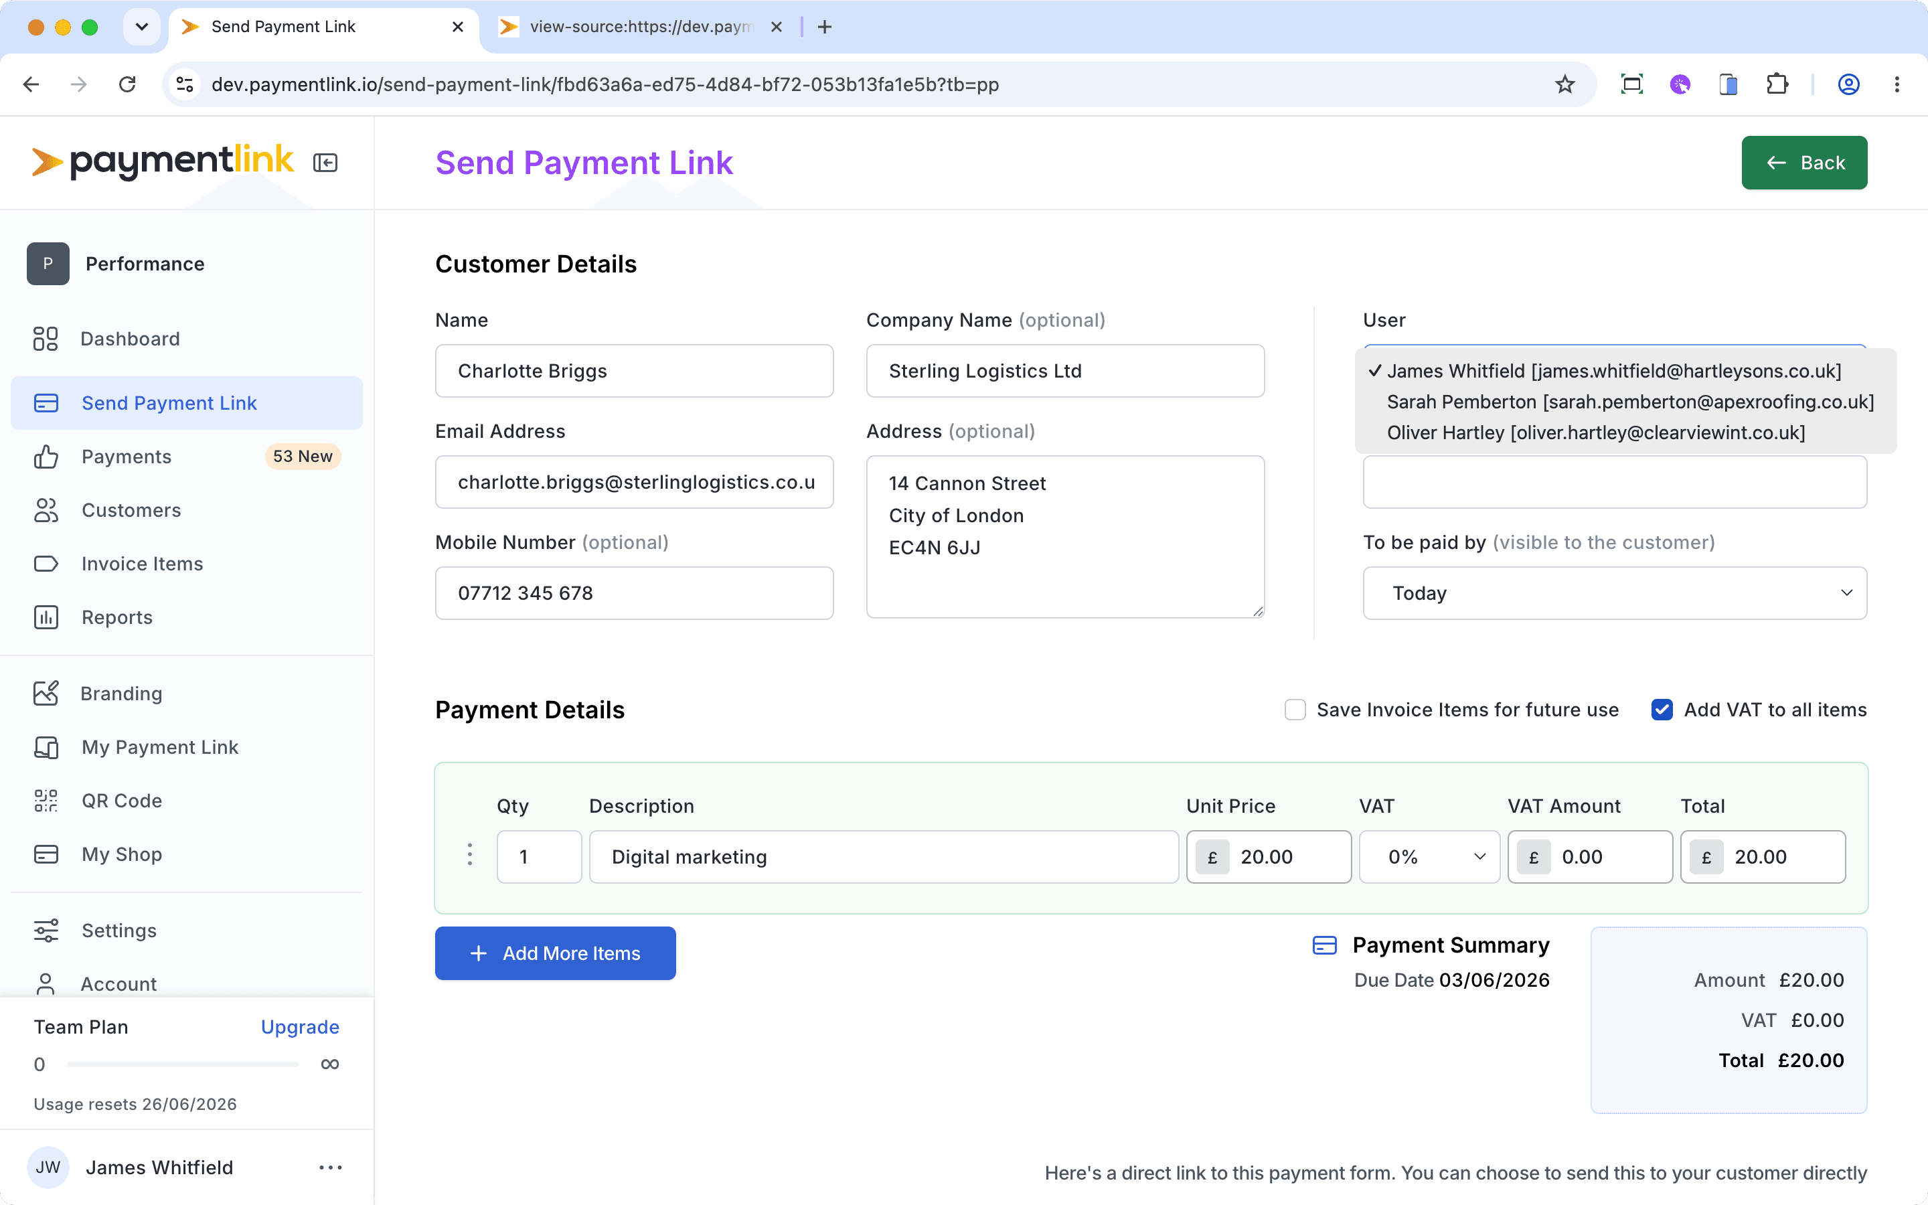Open James Whitfield's three-dot menu

click(x=330, y=1168)
